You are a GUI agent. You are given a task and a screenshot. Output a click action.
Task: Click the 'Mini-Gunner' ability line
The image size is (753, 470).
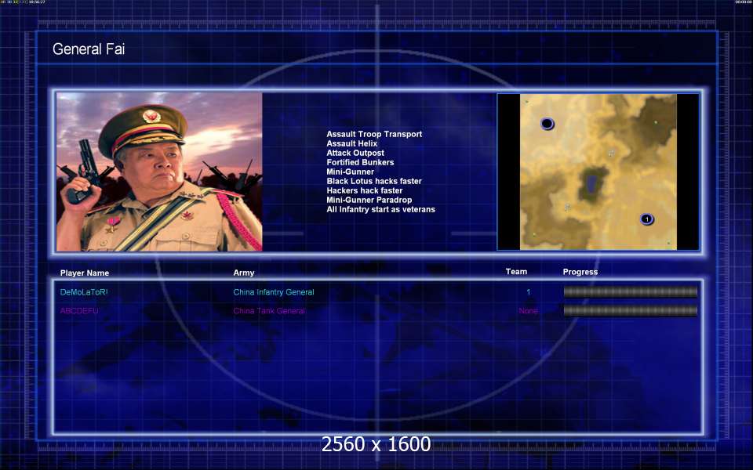350,172
